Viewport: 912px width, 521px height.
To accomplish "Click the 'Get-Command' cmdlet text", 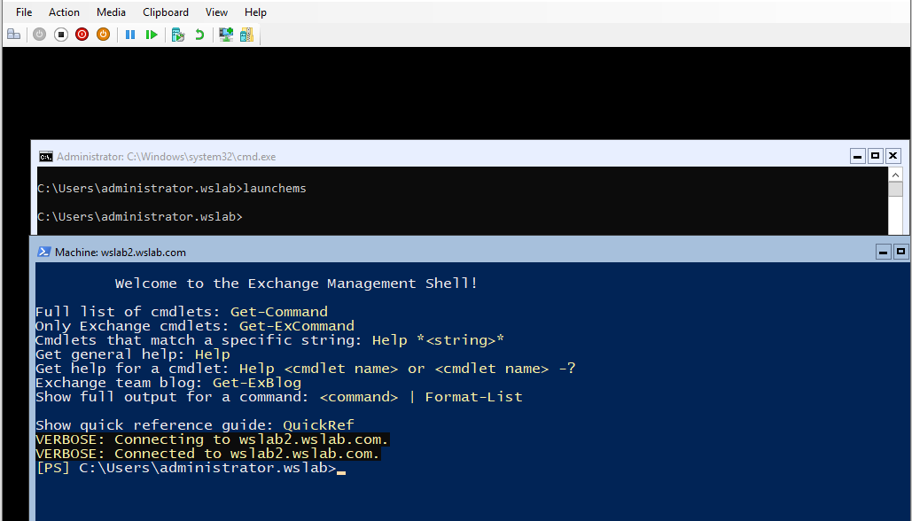I will (279, 312).
